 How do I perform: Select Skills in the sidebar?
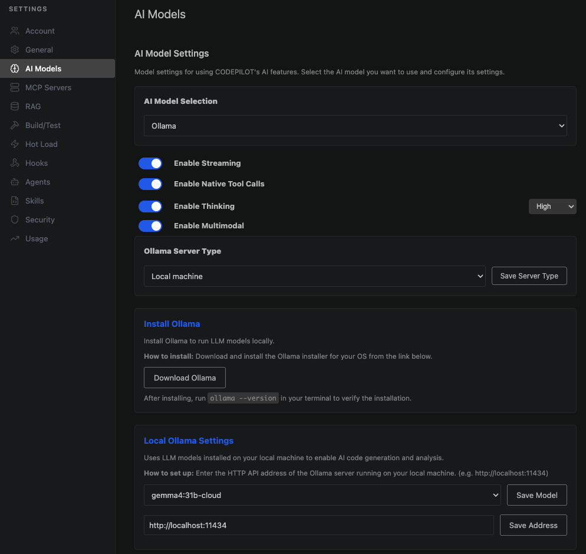[x=58, y=201]
